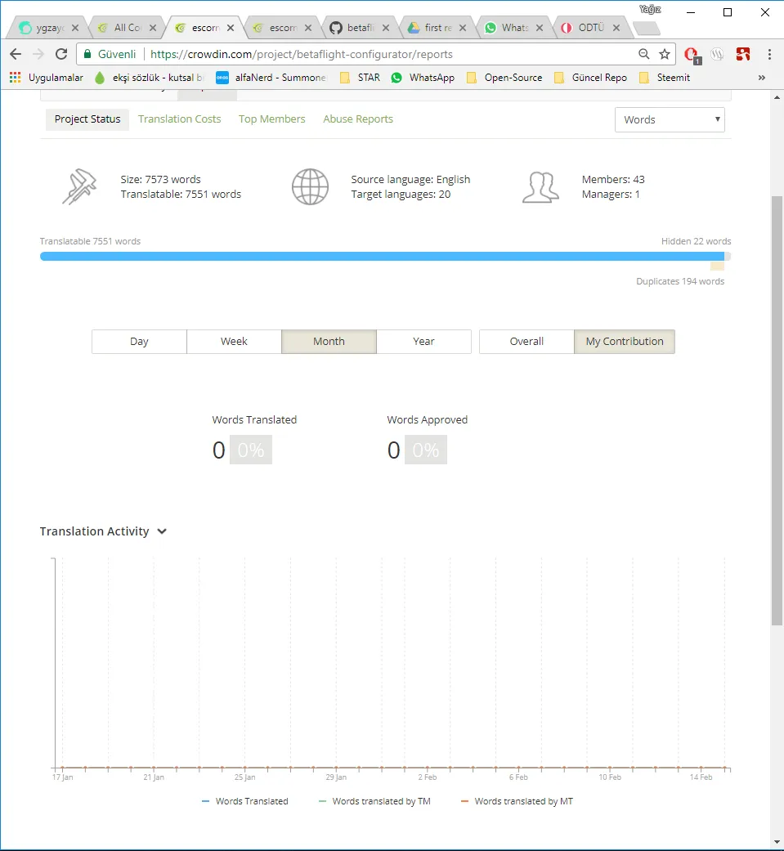Screen dimensions: 784x851
Task: Switch to Overall statistics
Action: (x=526, y=342)
